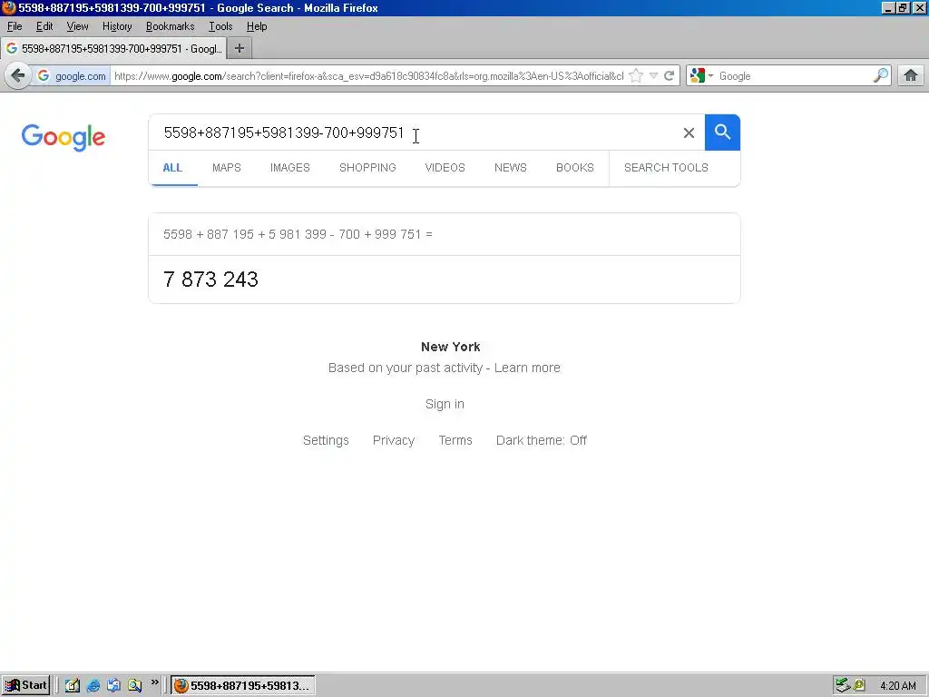The image size is (929, 697).
Task: Click the third quick launch icon
Action: [113, 686]
